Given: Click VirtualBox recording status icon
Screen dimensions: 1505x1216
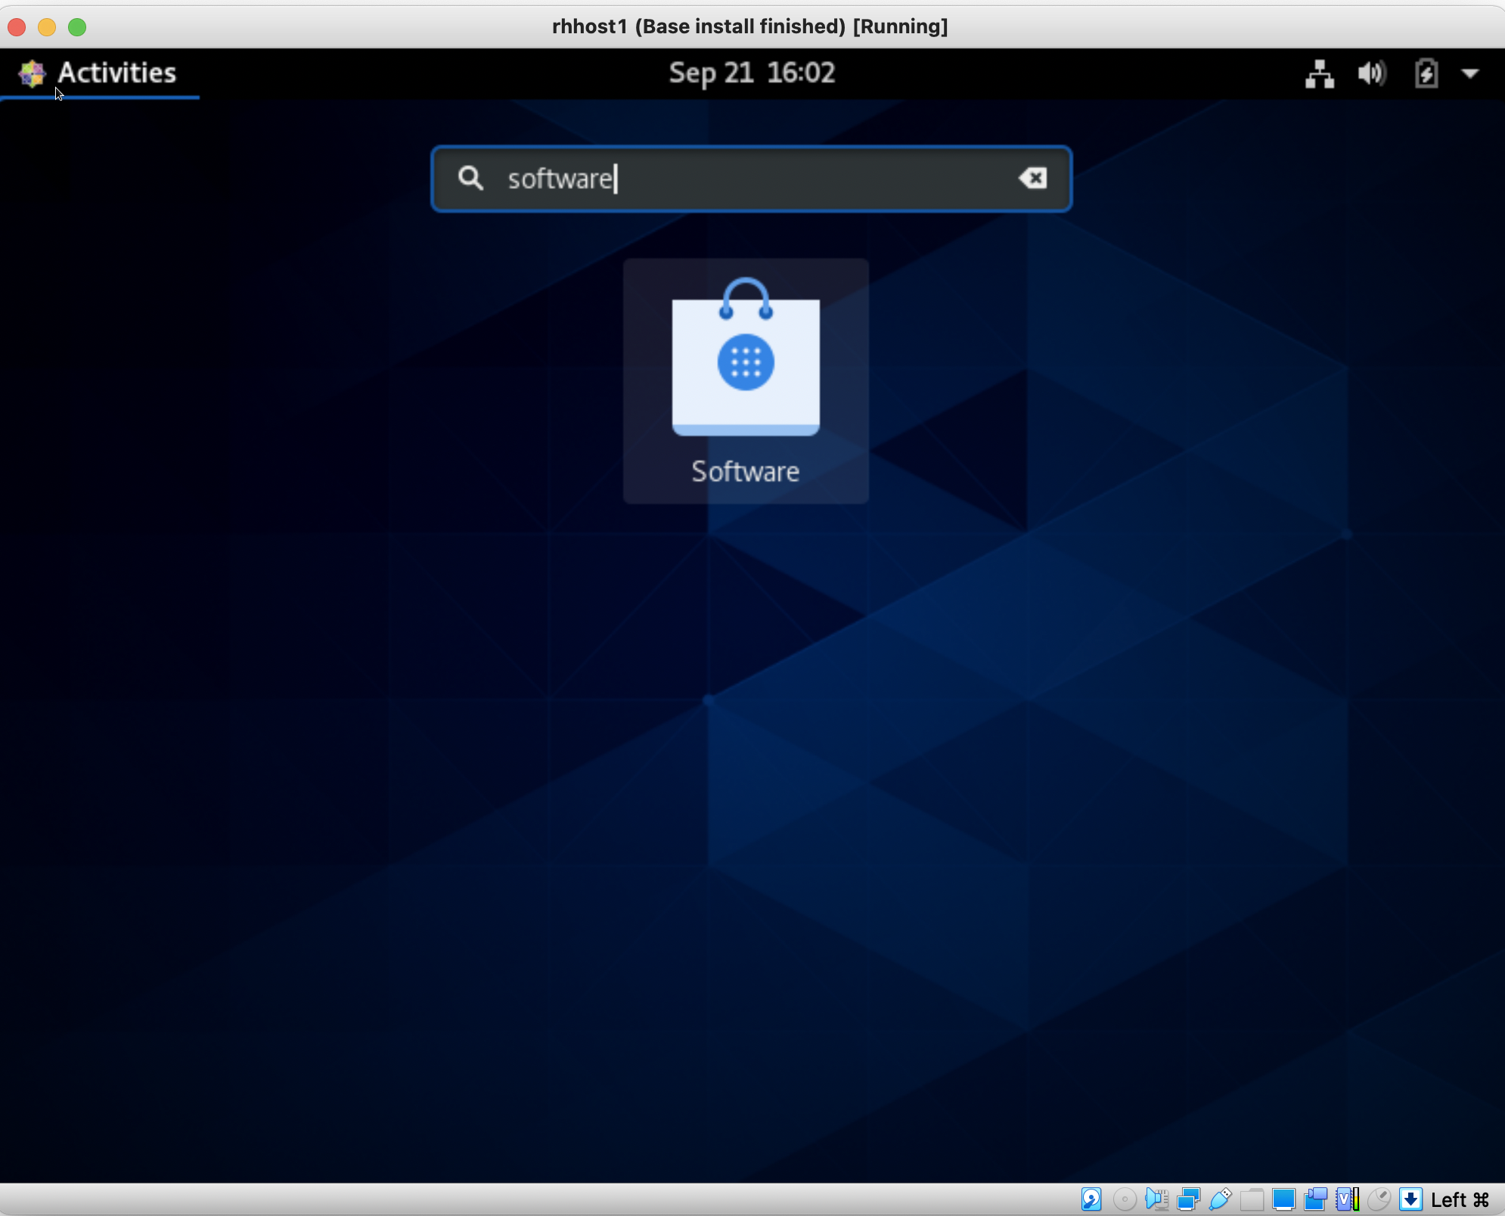Looking at the screenshot, I should pos(1315,1199).
